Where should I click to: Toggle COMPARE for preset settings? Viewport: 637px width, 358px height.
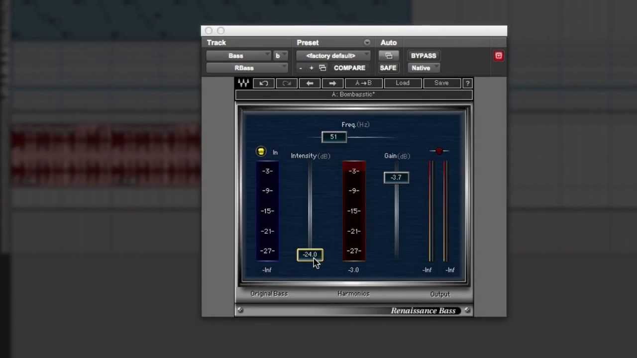point(349,68)
